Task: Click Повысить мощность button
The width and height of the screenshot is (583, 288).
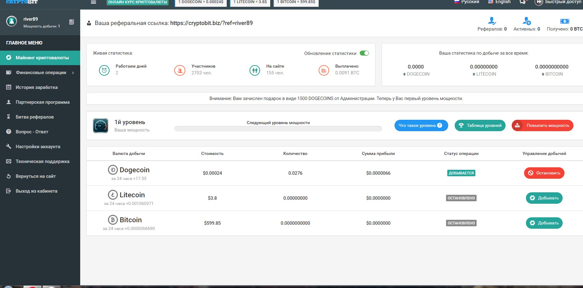Action: (x=542, y=125)
